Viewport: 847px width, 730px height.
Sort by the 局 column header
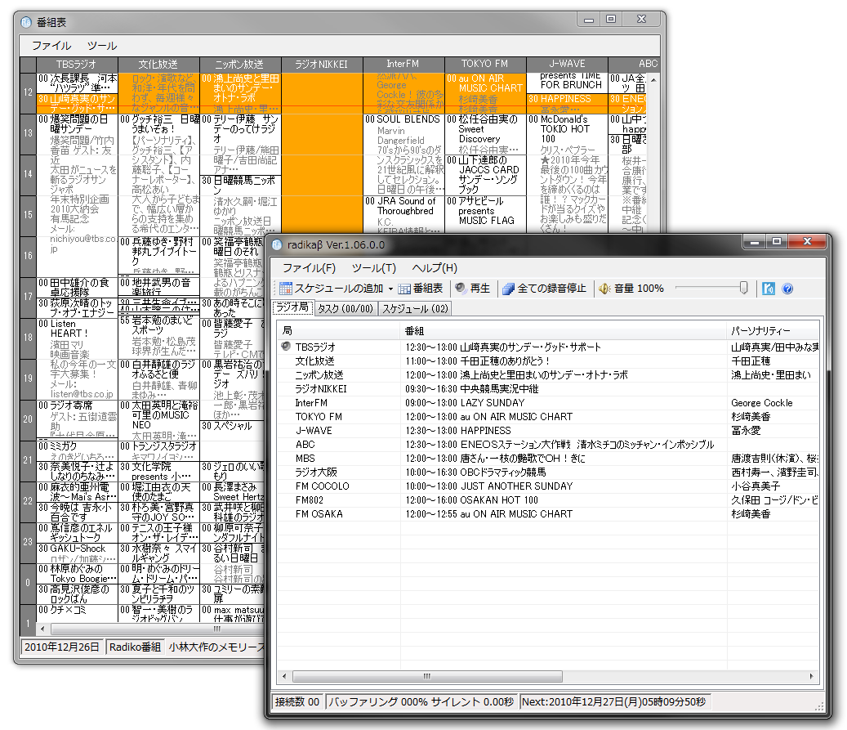tap(339, 330)
